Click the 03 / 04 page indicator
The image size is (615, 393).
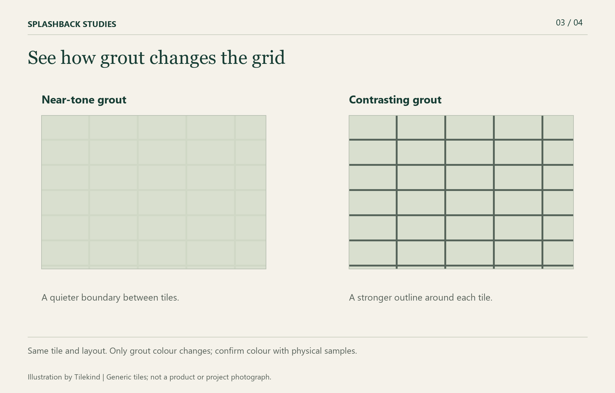point(569,23)
